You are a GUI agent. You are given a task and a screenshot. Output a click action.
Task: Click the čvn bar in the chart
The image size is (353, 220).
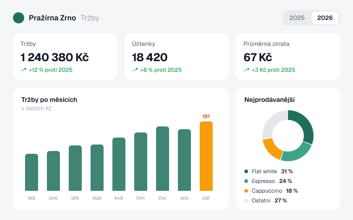point(141,162)
